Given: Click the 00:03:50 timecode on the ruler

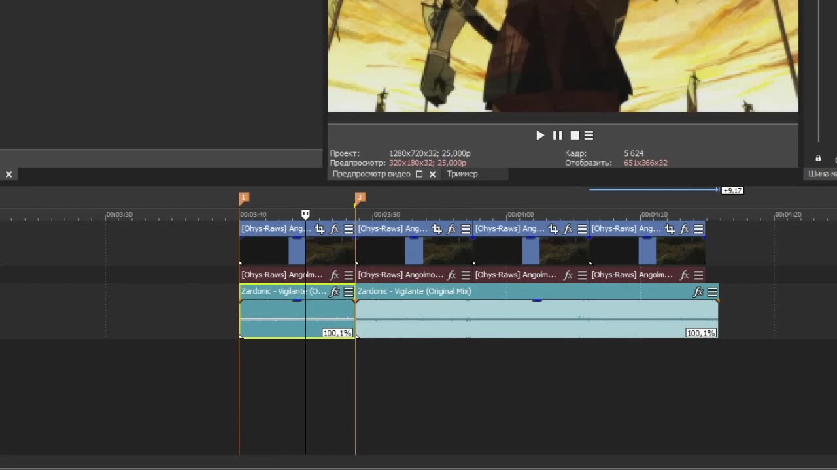Looking at the screenshot, I should coord(386,214).
